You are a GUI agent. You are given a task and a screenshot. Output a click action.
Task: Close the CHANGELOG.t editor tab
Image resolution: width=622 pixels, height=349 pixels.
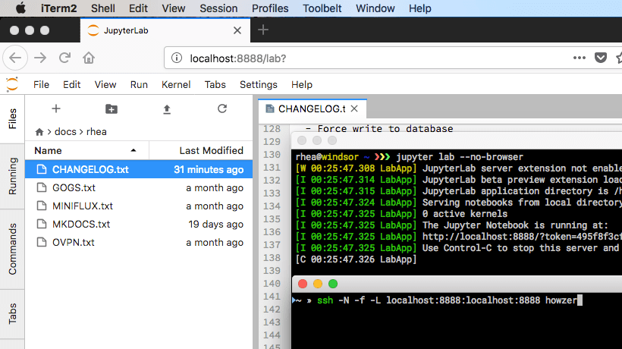[354, 108]
